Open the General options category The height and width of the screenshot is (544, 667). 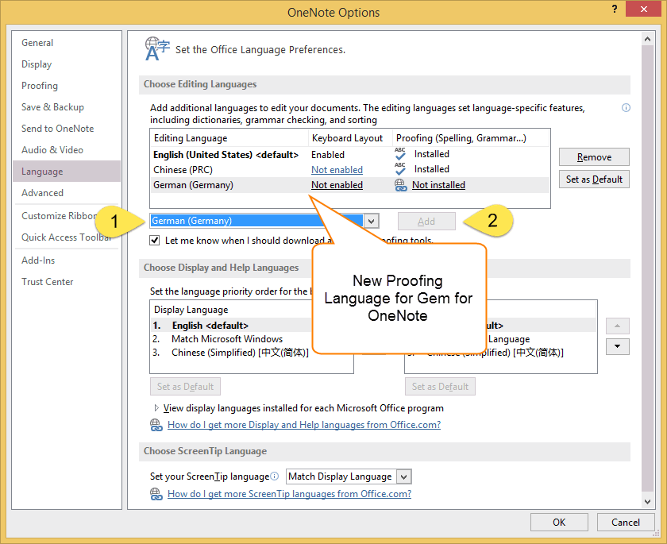pos(37,43)
